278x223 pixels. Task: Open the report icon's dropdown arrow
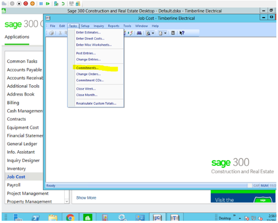click(x=165, y=33)
